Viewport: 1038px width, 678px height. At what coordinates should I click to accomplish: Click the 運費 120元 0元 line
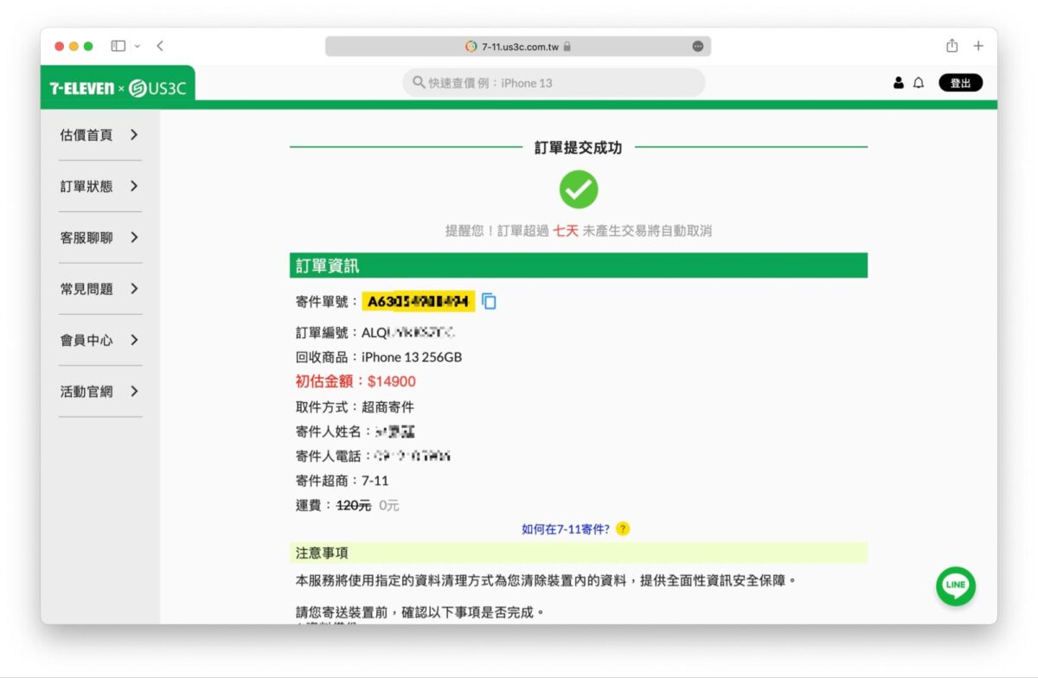[348, 505]
